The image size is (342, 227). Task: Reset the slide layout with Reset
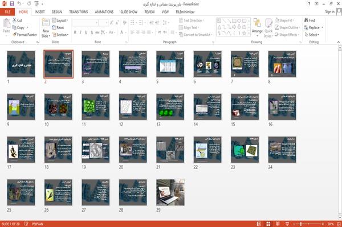(x=58, y=27)
